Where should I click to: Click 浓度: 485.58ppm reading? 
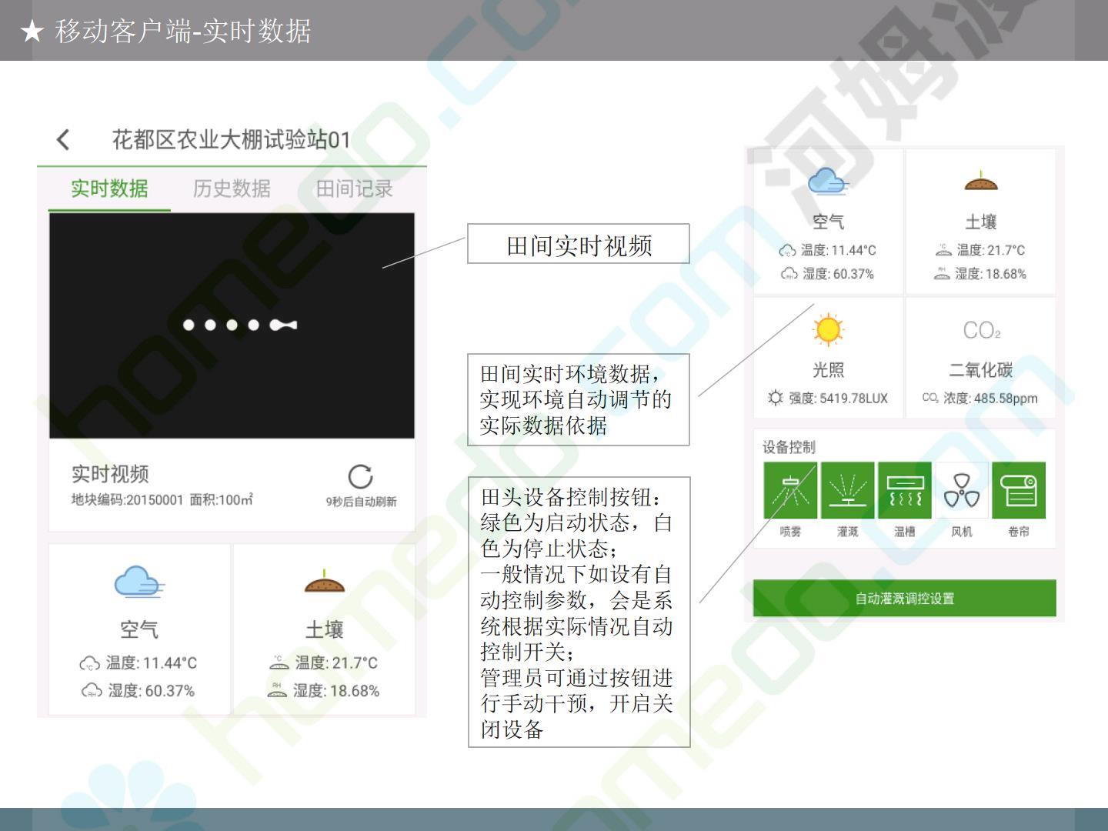pyautogui.click(x=990, y=398)
